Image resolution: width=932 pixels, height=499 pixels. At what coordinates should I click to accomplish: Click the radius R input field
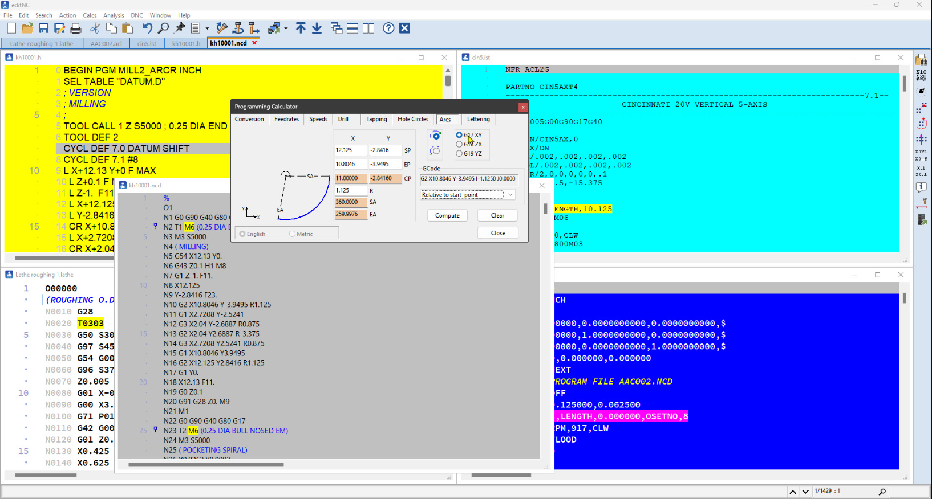tap(350, 190)
